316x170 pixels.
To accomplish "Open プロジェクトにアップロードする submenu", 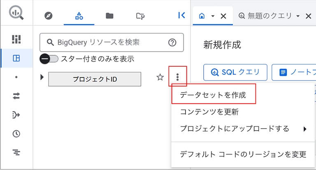I will click(243, 129).
